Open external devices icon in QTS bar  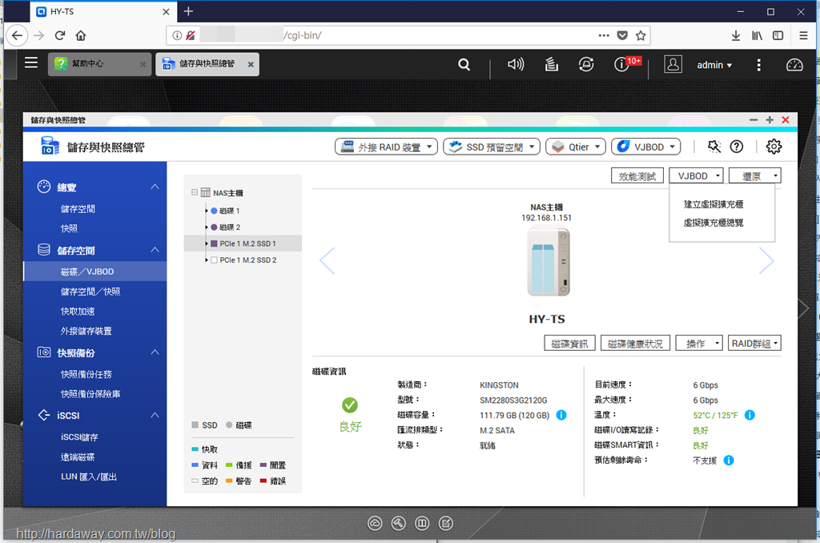pyautogui.click(x=585, y=64)
